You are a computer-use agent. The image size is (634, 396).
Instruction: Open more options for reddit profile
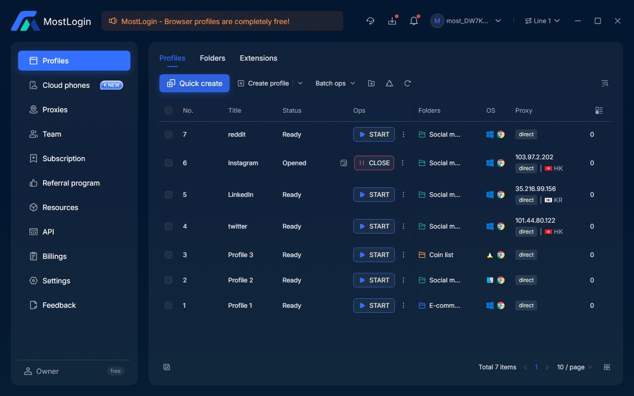[403, 135]
